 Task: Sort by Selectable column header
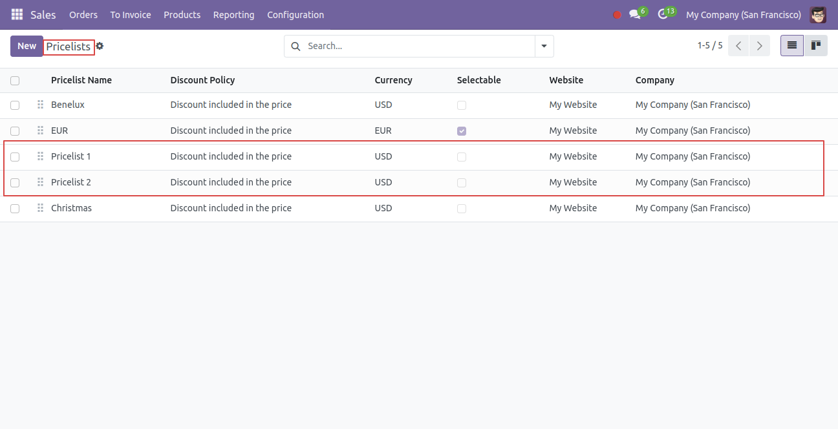tap(479, 80)
